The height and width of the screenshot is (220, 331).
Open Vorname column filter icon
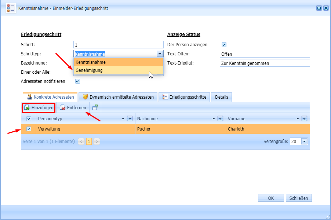(x=304, y=118)
